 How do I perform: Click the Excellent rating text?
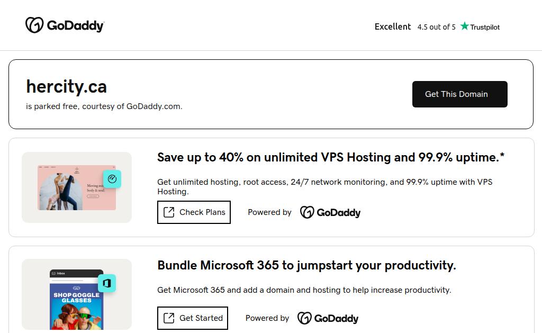click(x=393, y=26)
